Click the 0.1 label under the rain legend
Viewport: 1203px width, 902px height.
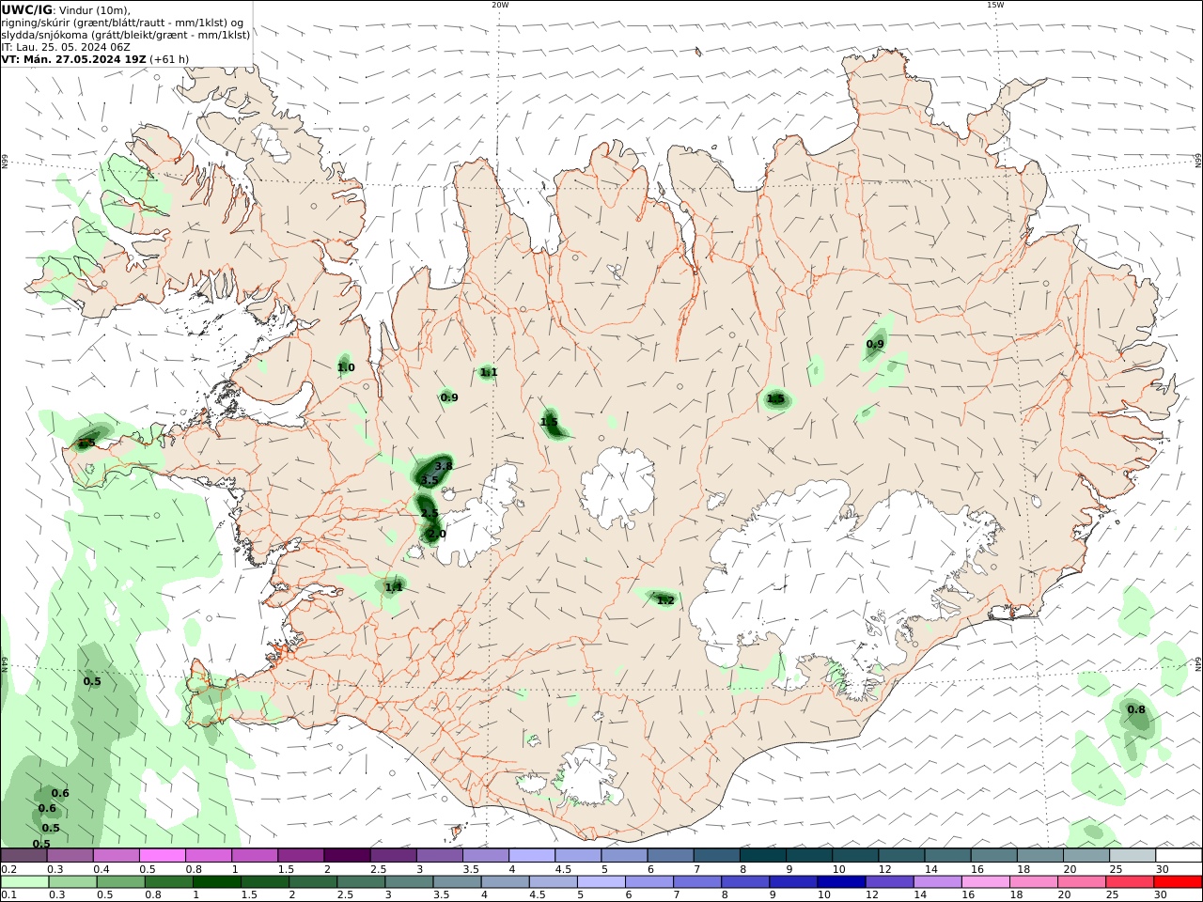pos(8,895)
